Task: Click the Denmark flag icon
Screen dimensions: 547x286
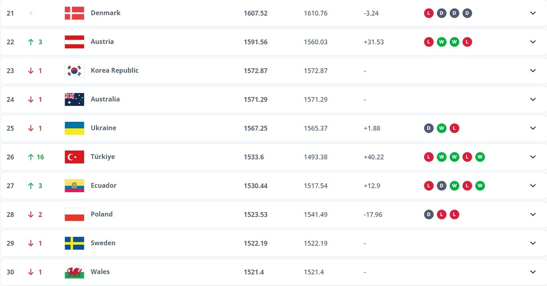Action: [x=74, y=13]
